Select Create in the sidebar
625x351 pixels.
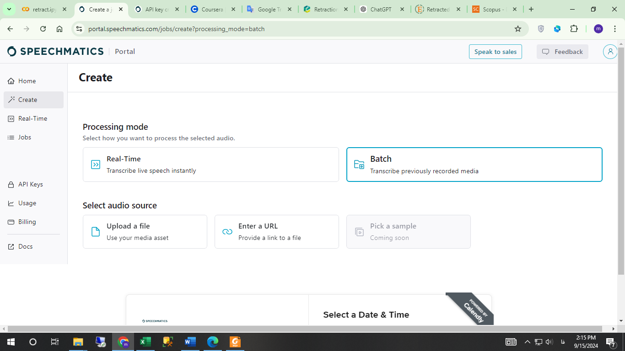[x=33, y=100]
